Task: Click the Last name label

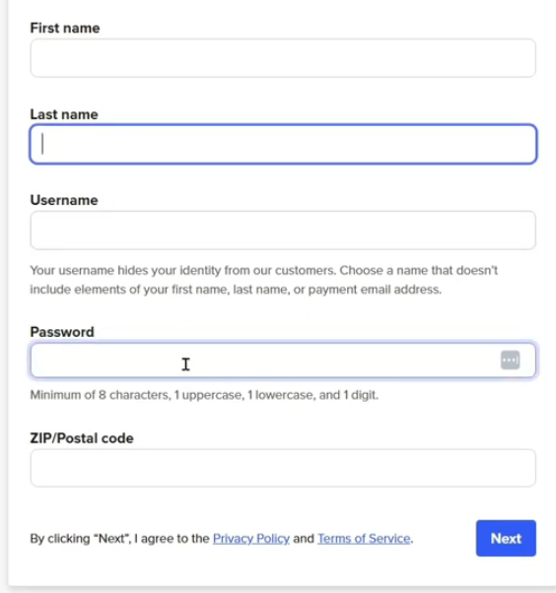Action: [64, 114]
